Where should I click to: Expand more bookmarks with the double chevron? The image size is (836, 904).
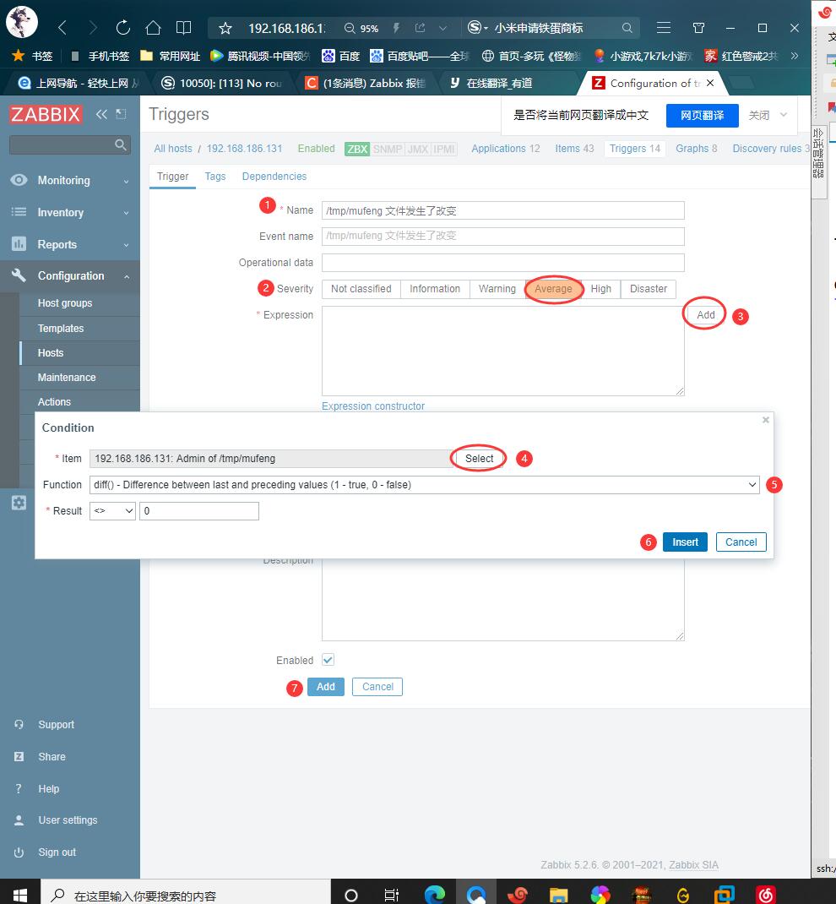coord(795,56)
